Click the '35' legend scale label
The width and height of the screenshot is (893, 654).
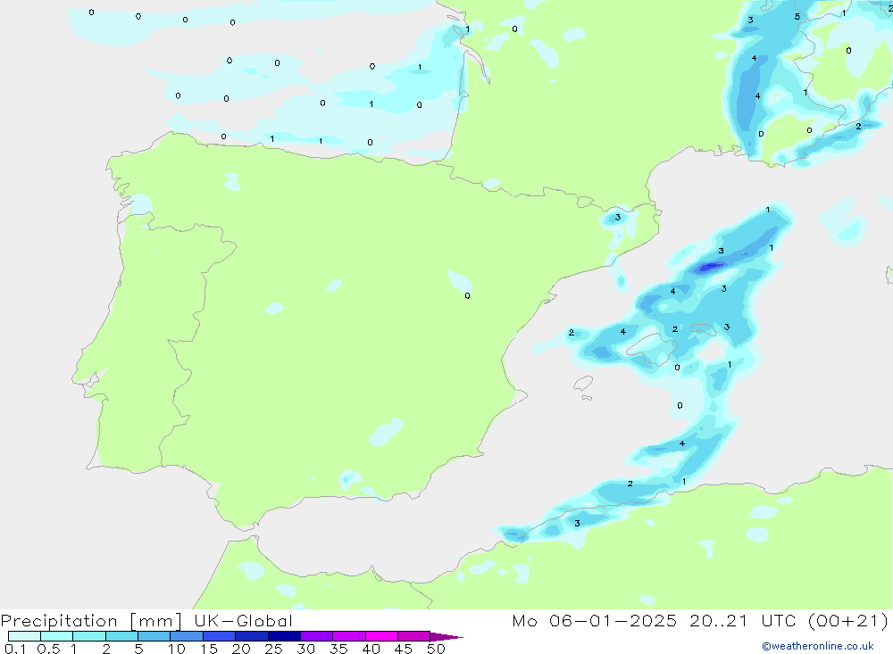click(x=338, y=649)
